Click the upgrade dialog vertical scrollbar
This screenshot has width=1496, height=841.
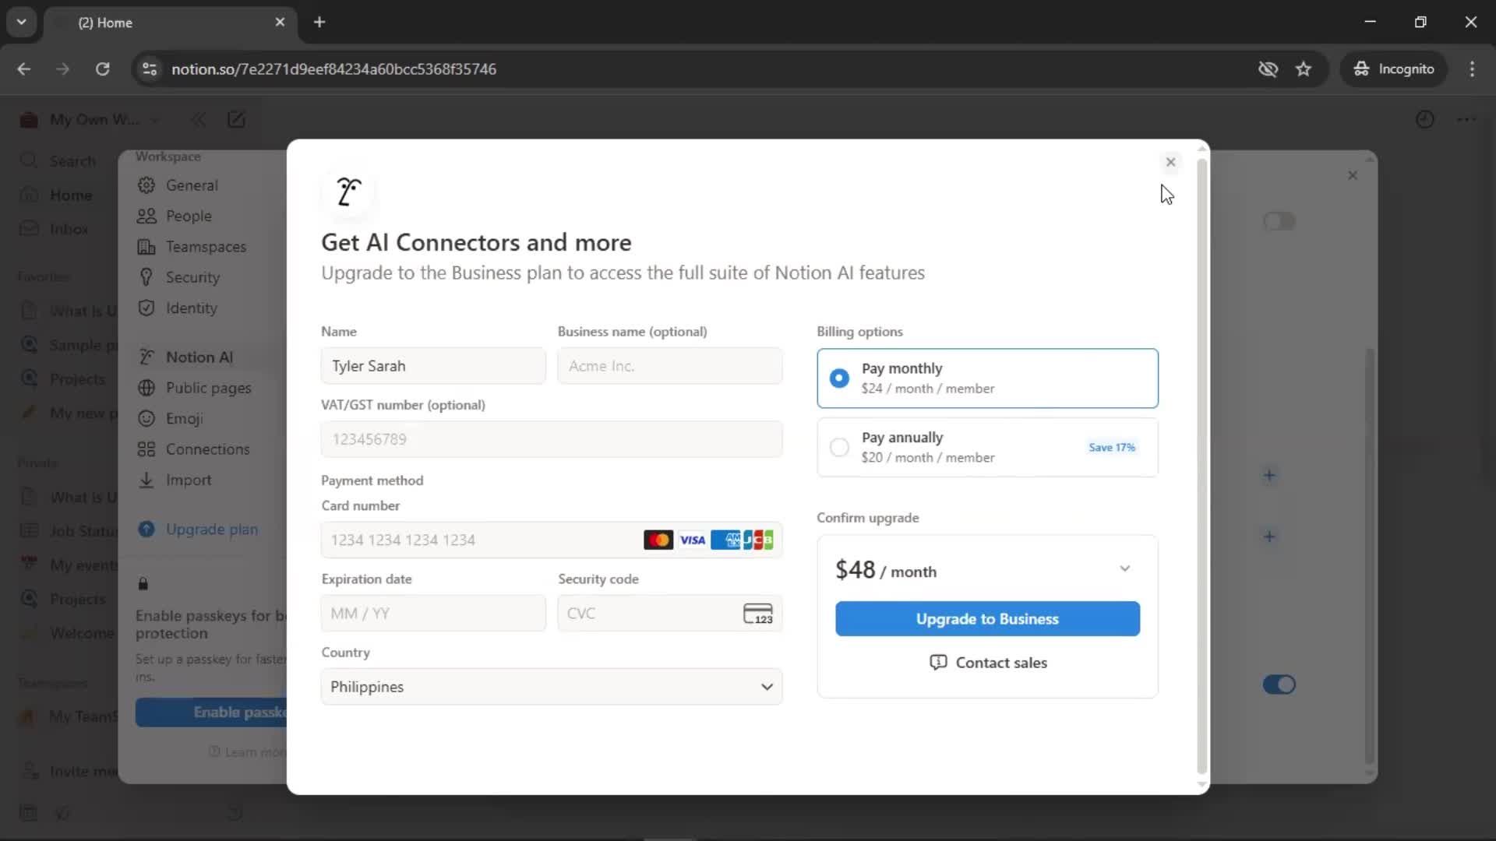pyautogui.click(x=1201, y=467)
